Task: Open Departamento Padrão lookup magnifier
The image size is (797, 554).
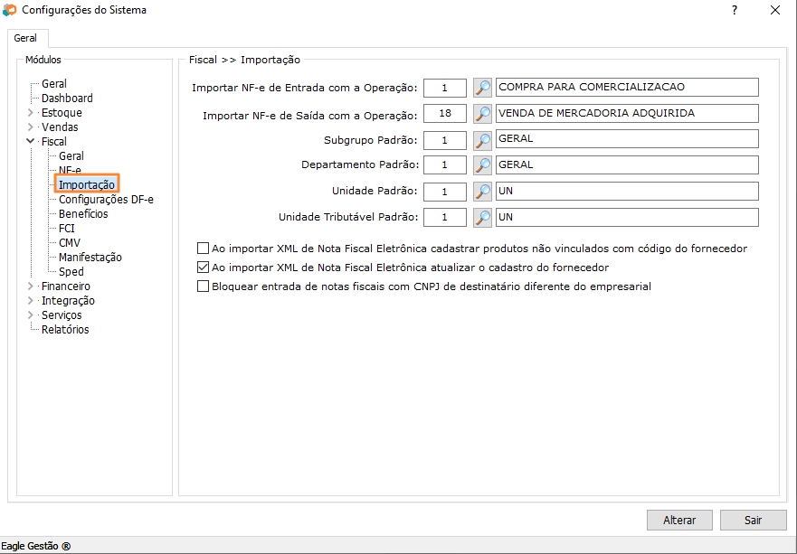Action: pyautogui.click(x=482, y=165)
